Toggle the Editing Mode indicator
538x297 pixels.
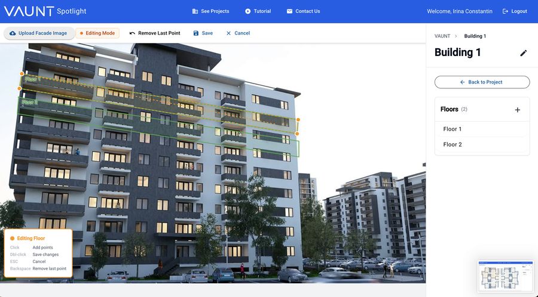97,33
